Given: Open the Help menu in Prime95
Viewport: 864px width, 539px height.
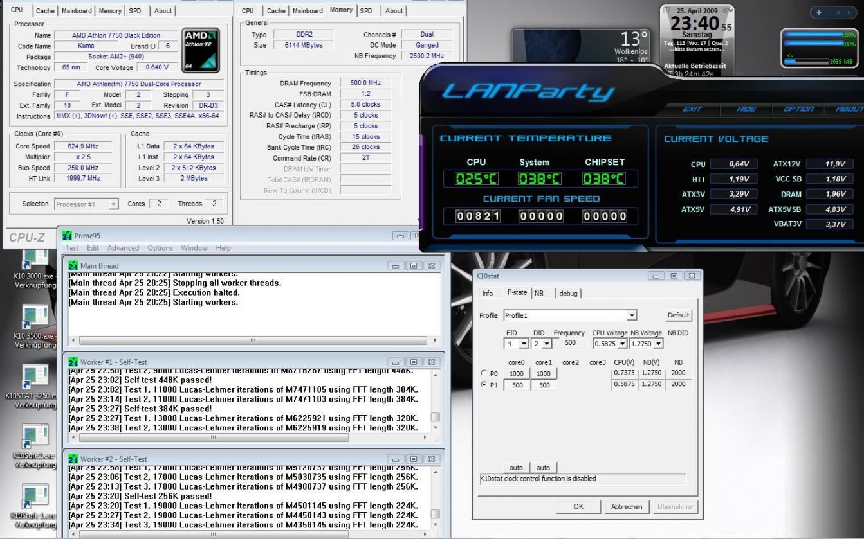Looking at the screenshot, I should 223,248.
